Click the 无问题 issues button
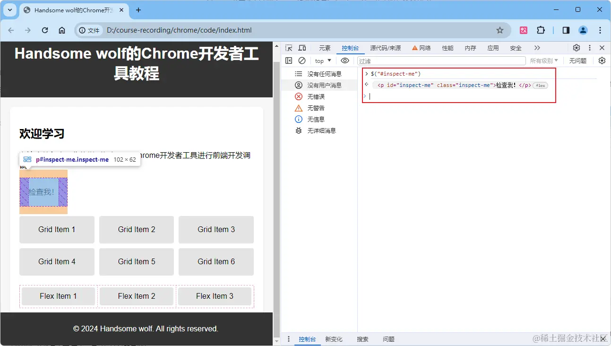Image resolution: width=611 pixels, height=346 pixels. point(577,61)
